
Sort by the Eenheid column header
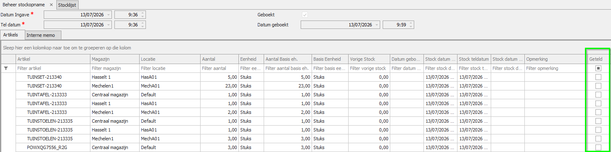(x=251, y=59)
